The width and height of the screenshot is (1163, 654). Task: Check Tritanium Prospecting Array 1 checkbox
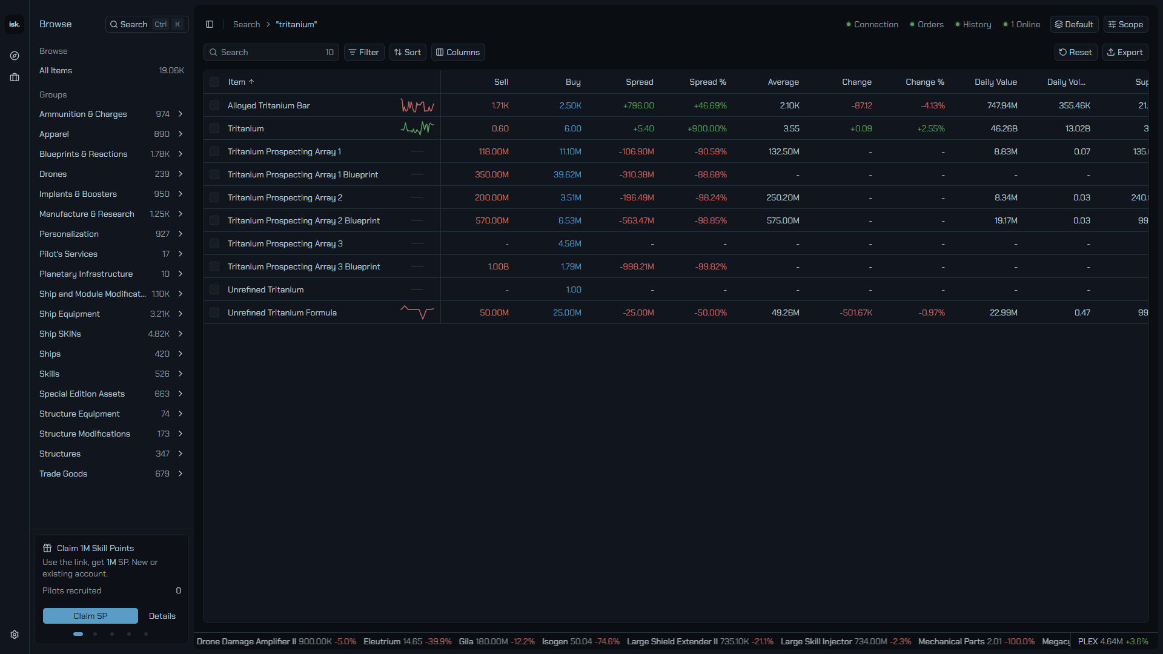[214, 151]
